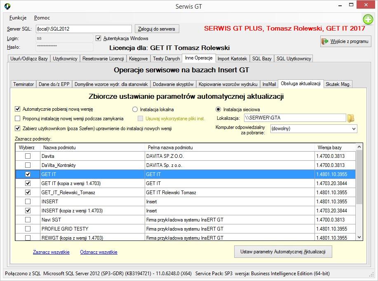
Task: Open the Terminator sub-tab
Action: [x=23, y=84]
